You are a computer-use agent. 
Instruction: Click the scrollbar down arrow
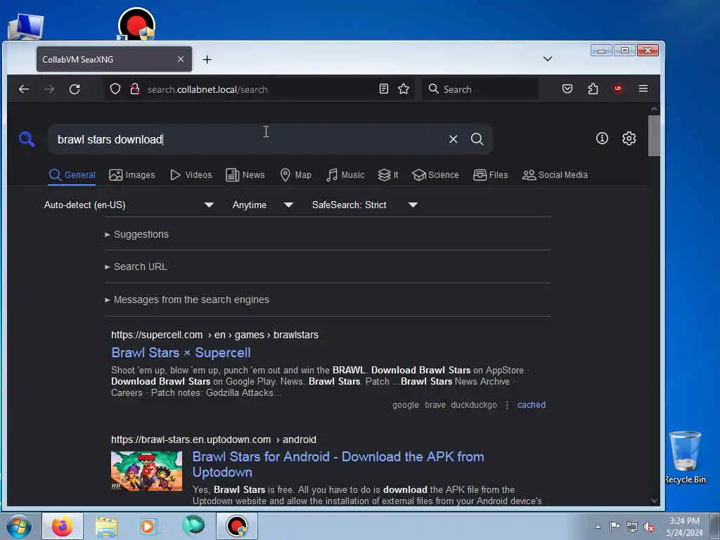coord(654,501)
